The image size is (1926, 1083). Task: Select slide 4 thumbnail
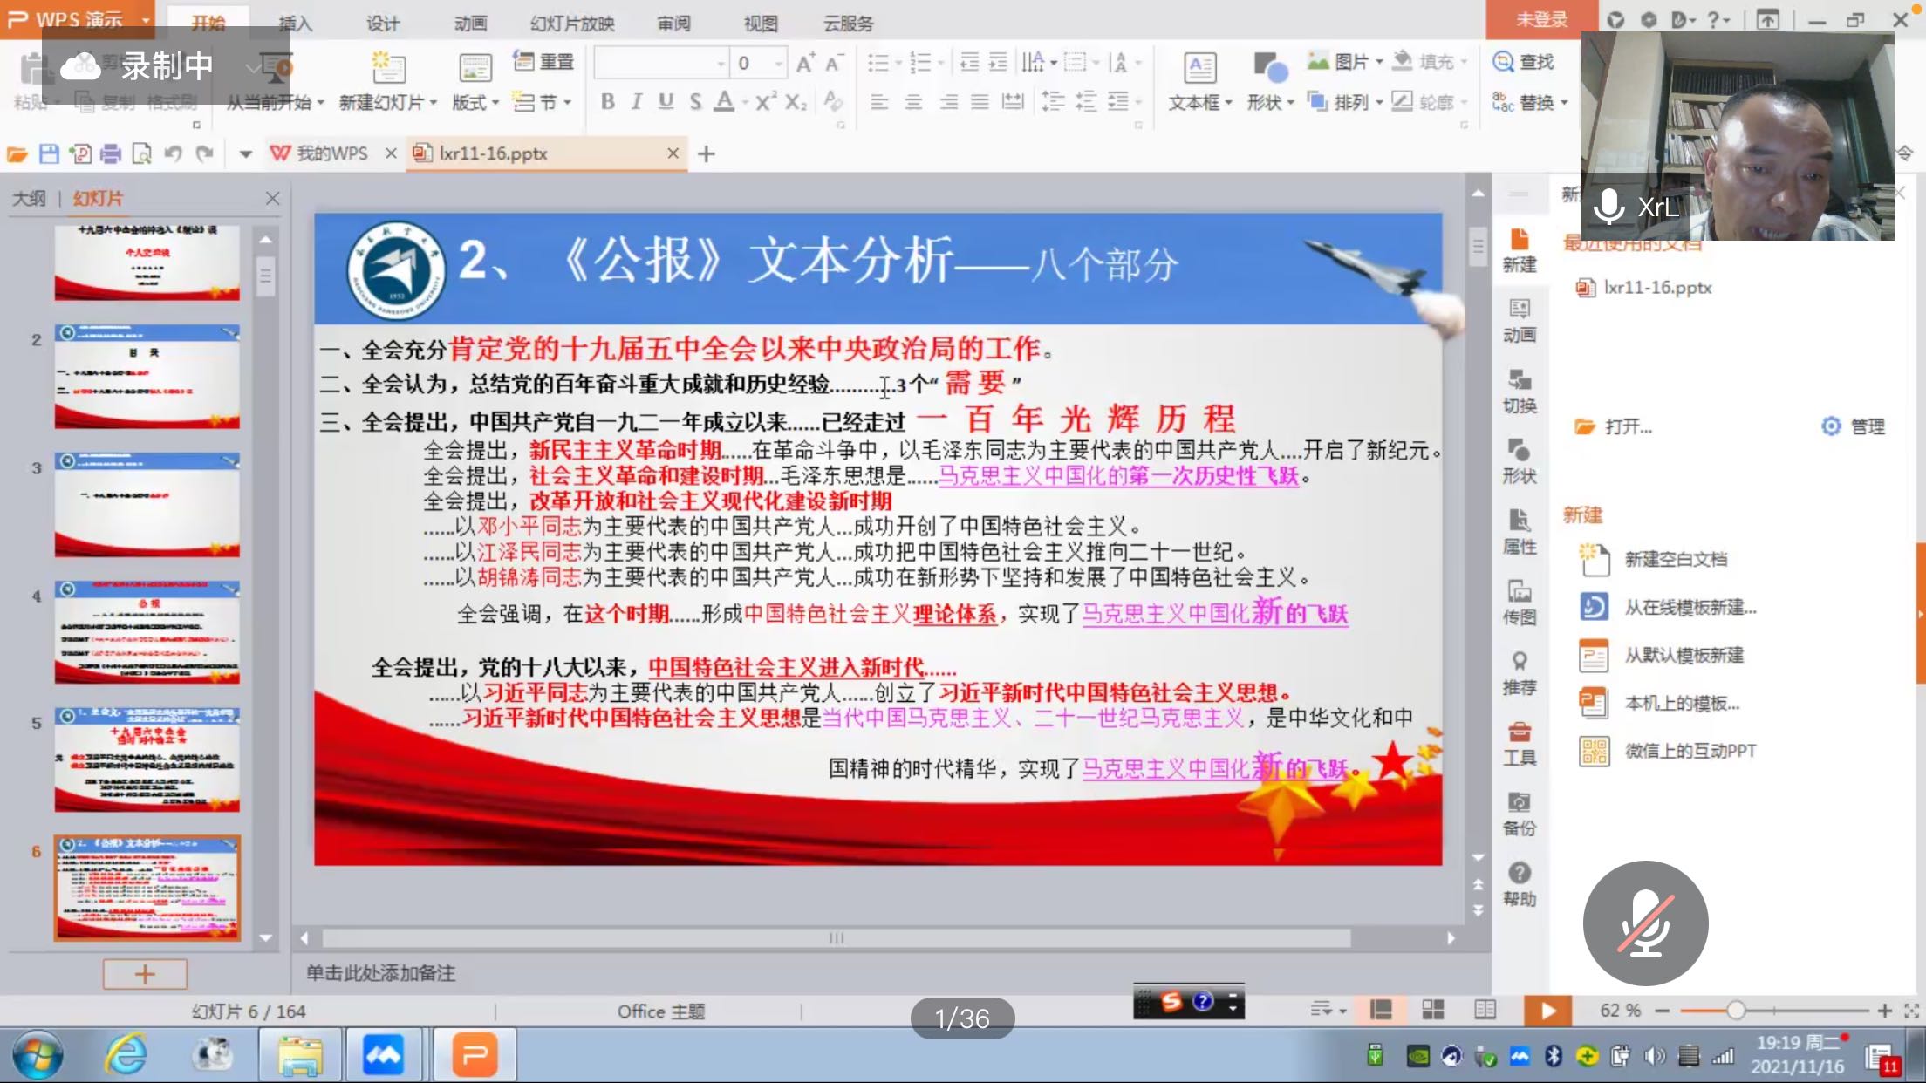tap(147, 632)
